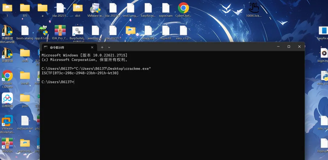Open the phpStudy folder icon
This screenshot has height=160, width=328.
(x=25, y=144)
